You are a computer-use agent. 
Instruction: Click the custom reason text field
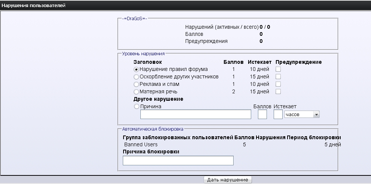pyautogui.click(x=195, y=114)
